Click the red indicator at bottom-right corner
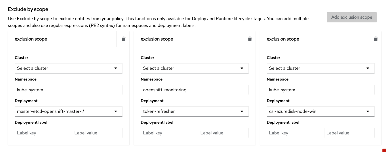 coord(384,150)
